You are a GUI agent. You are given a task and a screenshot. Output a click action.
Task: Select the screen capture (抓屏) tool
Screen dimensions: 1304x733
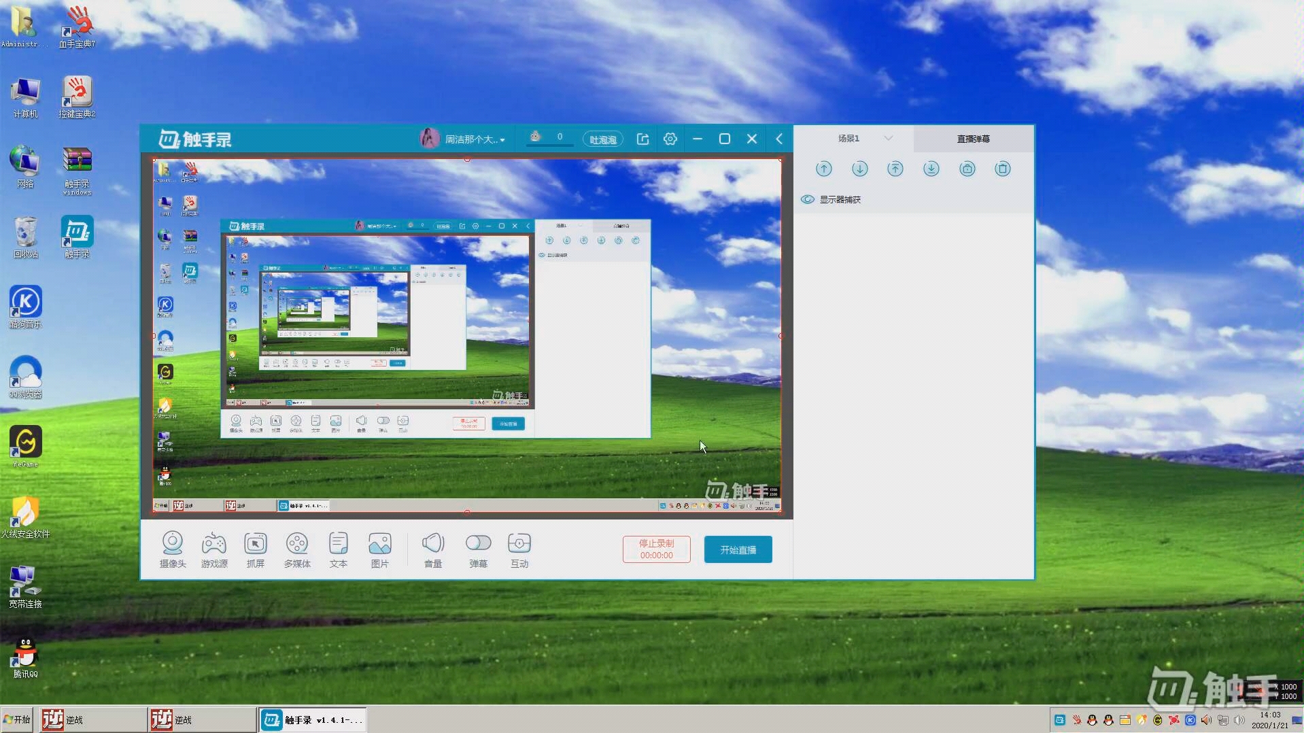coord(256,549)
